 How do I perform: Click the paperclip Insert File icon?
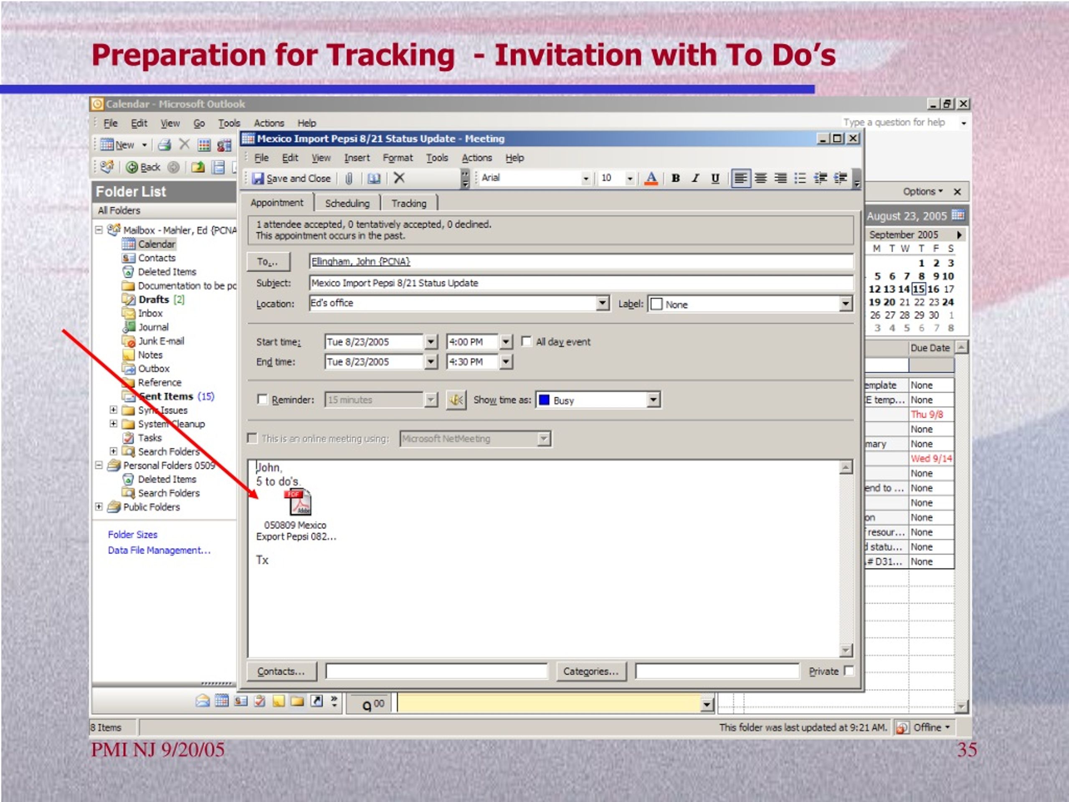349,178
